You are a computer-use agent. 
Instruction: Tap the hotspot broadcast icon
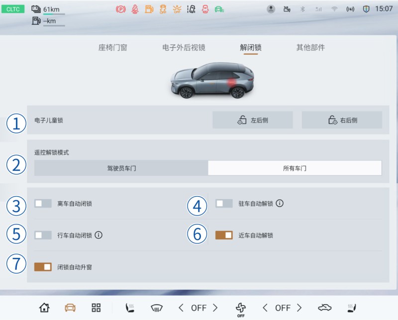point(350,9)
